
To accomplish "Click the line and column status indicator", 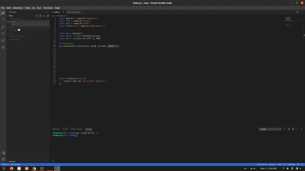I will [x=262, y=164].
